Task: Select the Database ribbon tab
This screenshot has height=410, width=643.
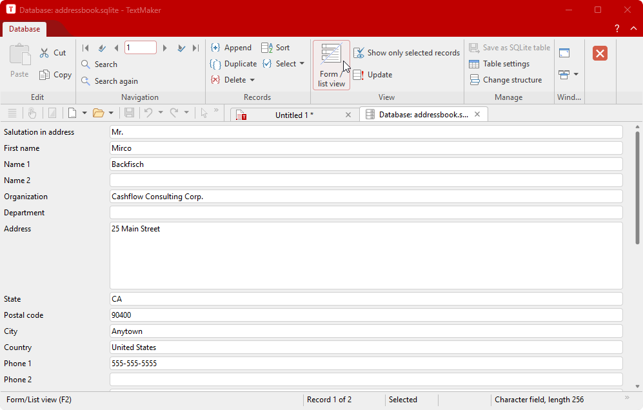Action: pyautogui.click(x=25, y=29)
